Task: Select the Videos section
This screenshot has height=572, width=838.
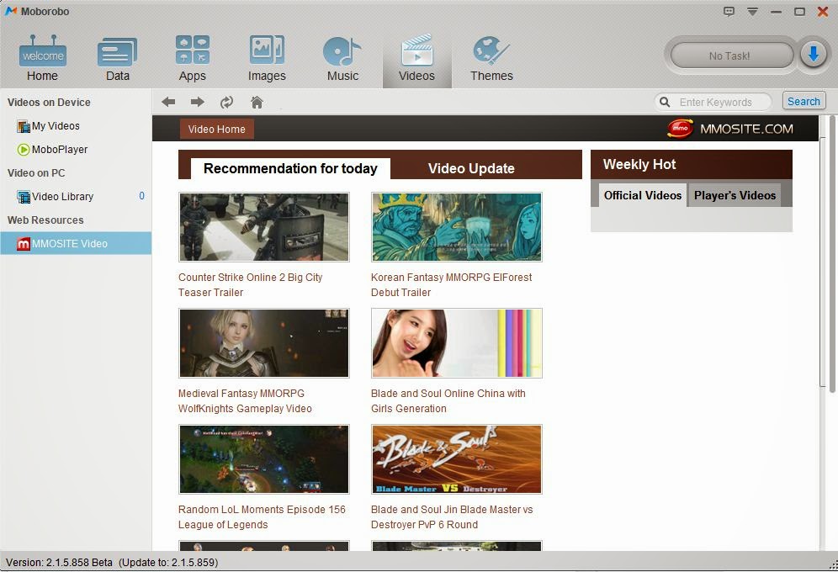Action: [x=416, y=58]
